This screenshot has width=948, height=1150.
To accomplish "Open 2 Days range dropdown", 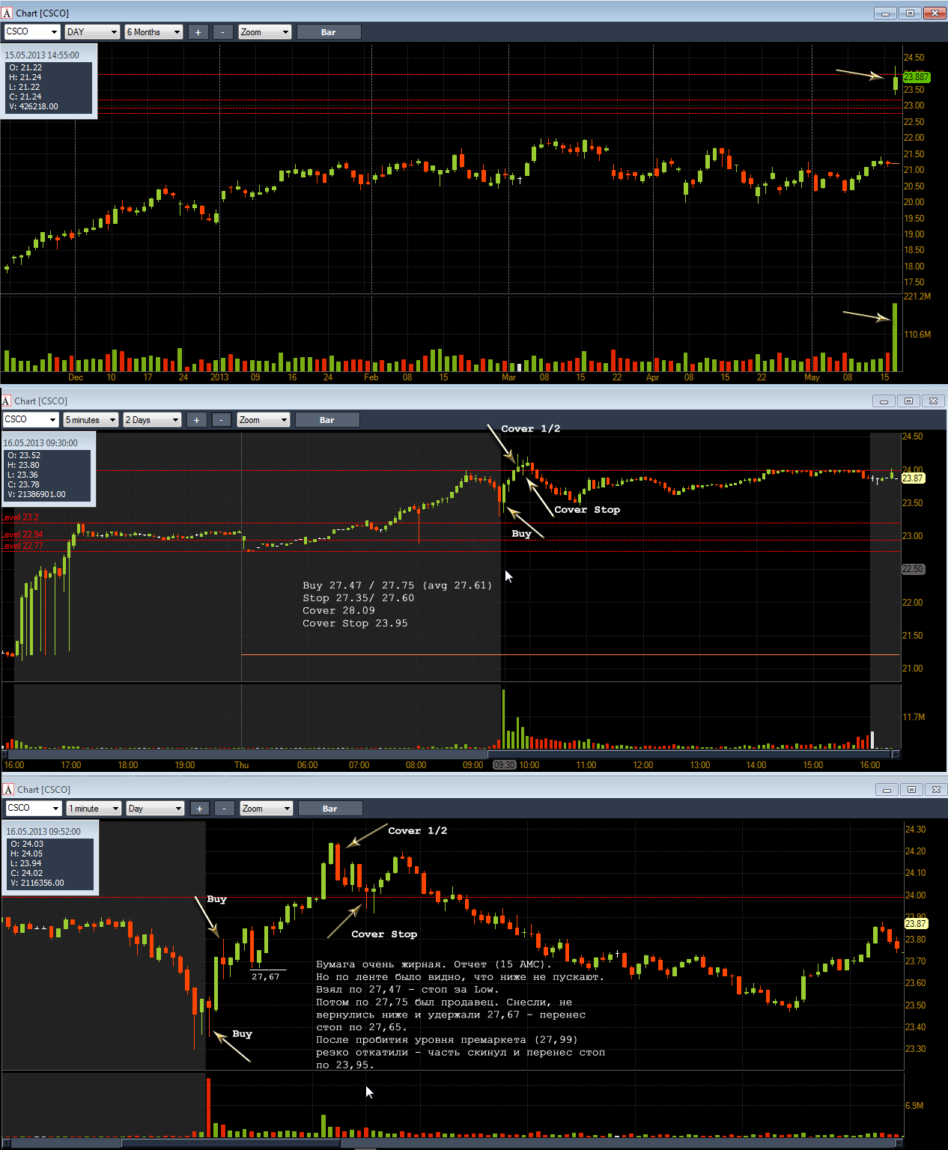I will (x=152, y=419).
